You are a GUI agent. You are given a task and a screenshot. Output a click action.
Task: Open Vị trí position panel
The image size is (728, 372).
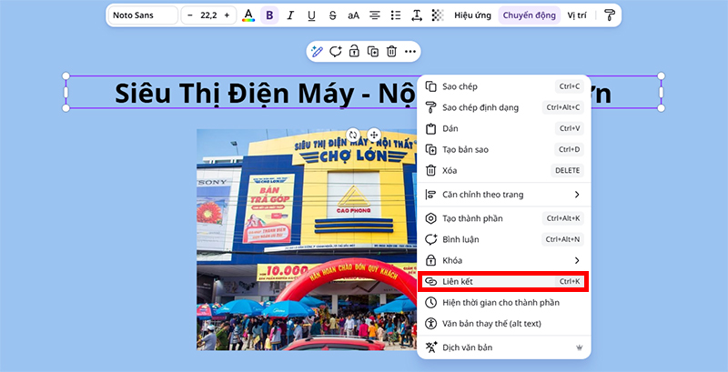pos(577,15)
